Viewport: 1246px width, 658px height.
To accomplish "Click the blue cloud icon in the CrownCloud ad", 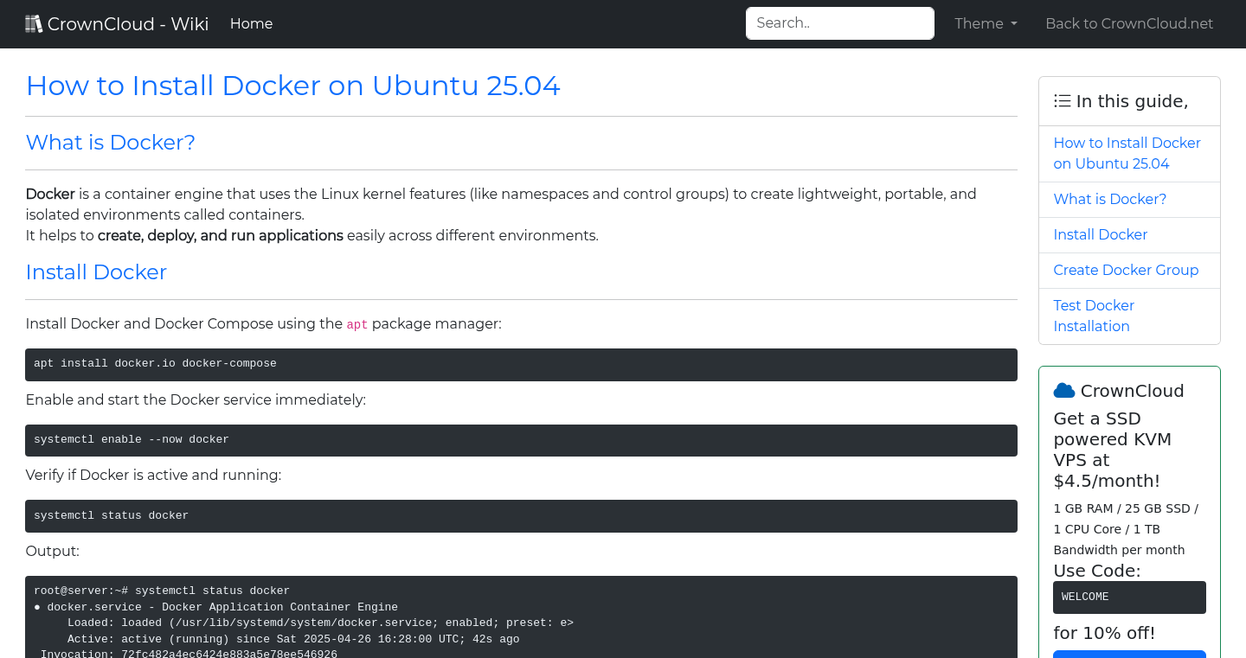I will [x=1063, y=391].
